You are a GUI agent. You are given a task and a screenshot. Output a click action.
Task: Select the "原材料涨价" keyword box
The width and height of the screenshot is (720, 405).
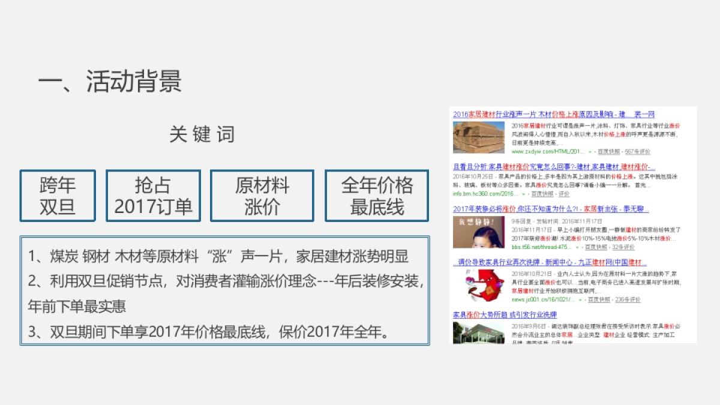click(x=262, y=195)
